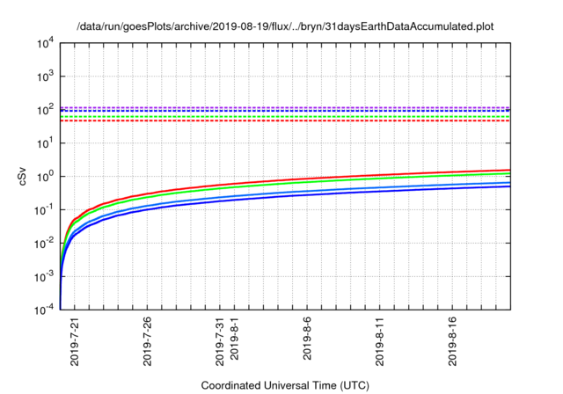Click the 10^4 y-axis tick label
Screen dimensions: 563x394
click(45, 43)
